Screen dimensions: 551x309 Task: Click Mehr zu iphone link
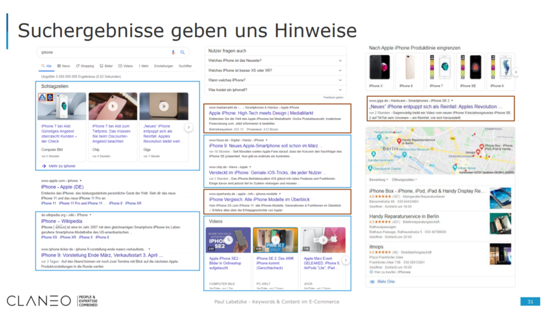point(58,166)
